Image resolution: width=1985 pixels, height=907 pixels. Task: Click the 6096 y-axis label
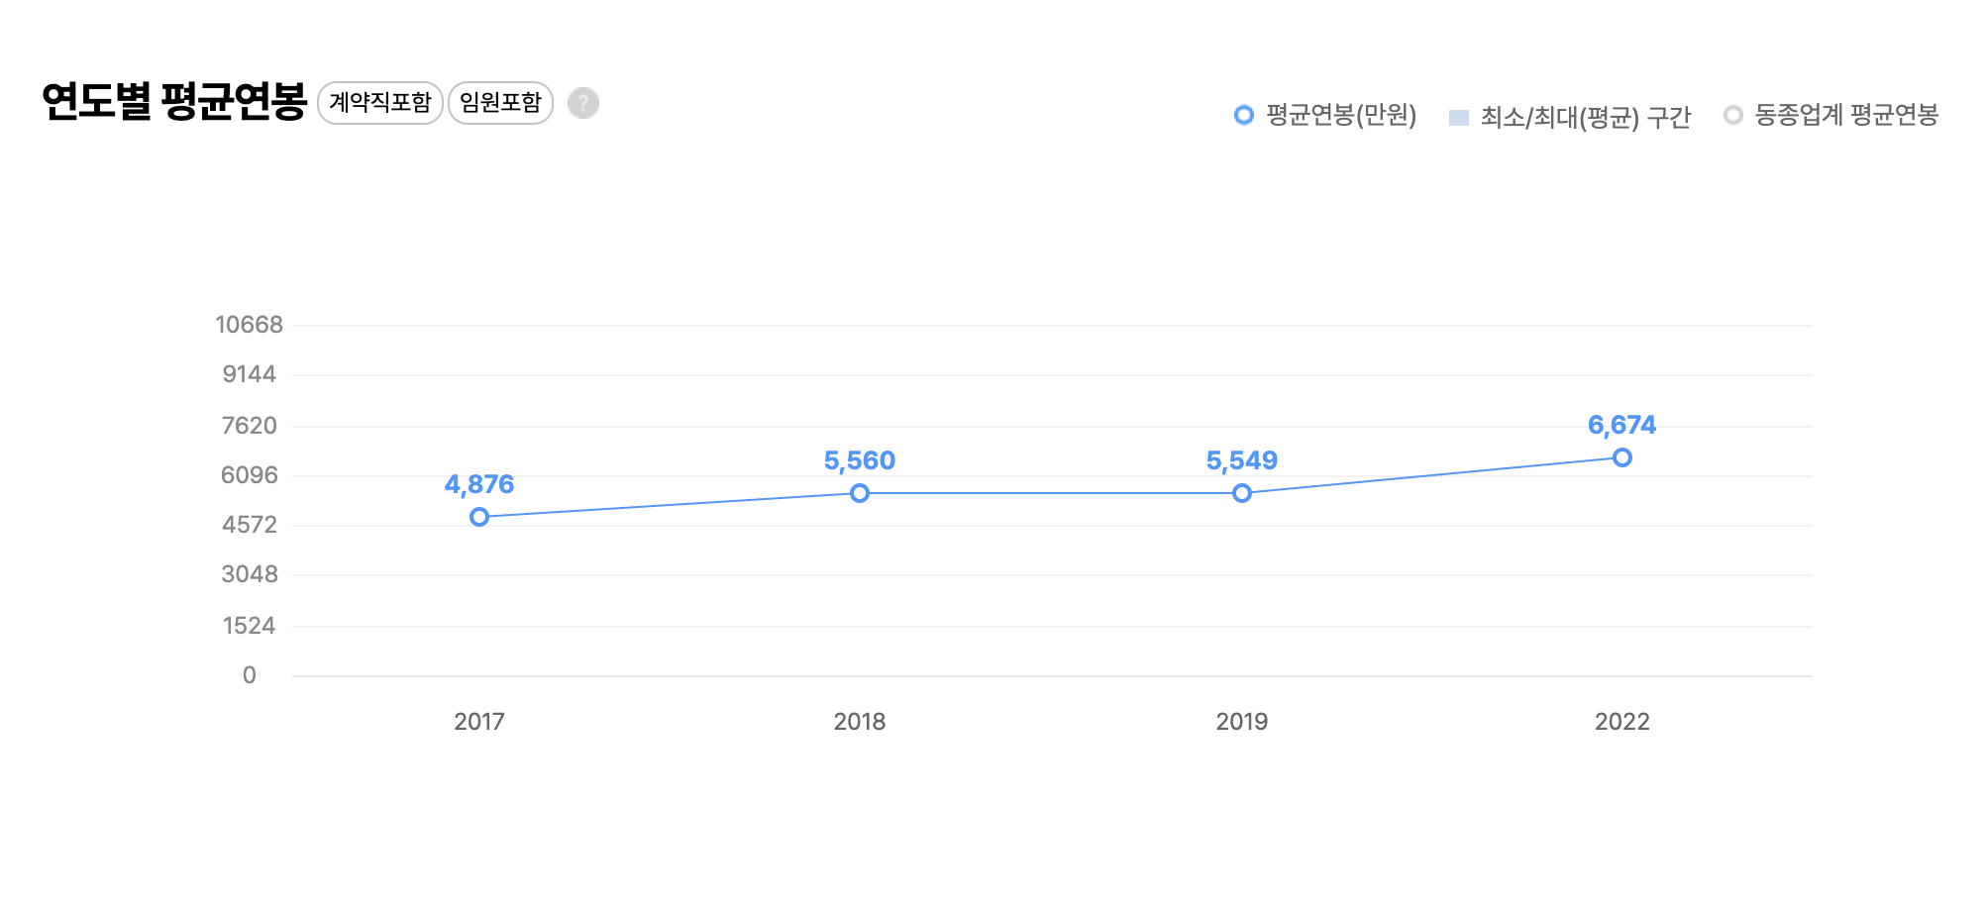point(250,475)
